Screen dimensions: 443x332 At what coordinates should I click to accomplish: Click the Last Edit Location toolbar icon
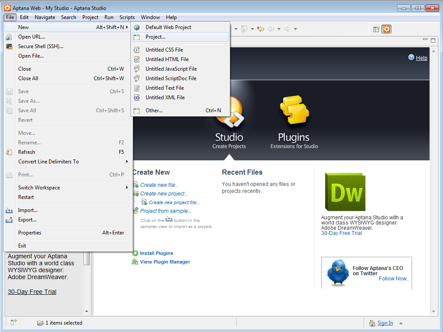(261, 29)
